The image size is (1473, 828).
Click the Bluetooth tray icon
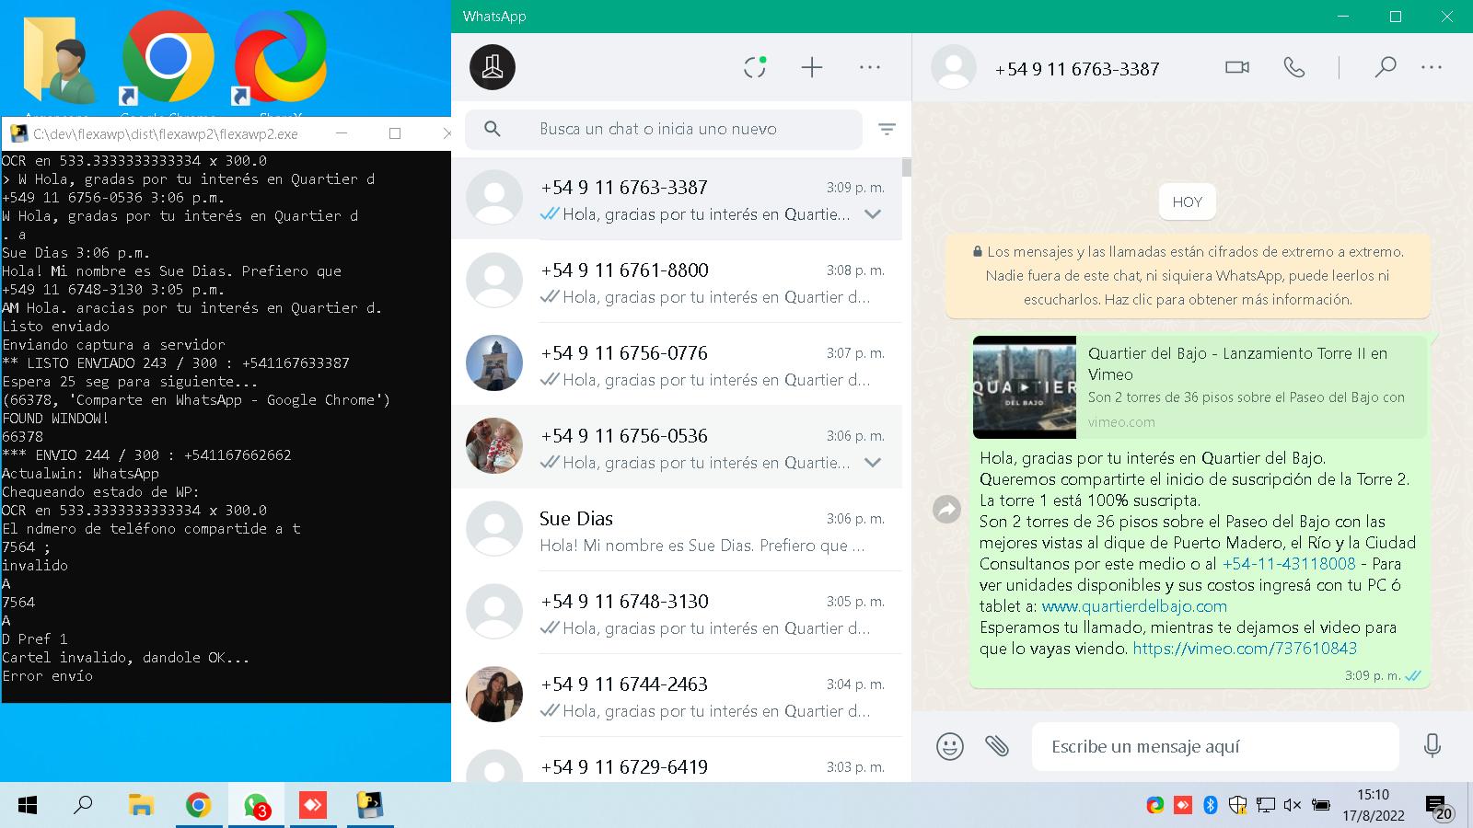tap(1211, 805)
